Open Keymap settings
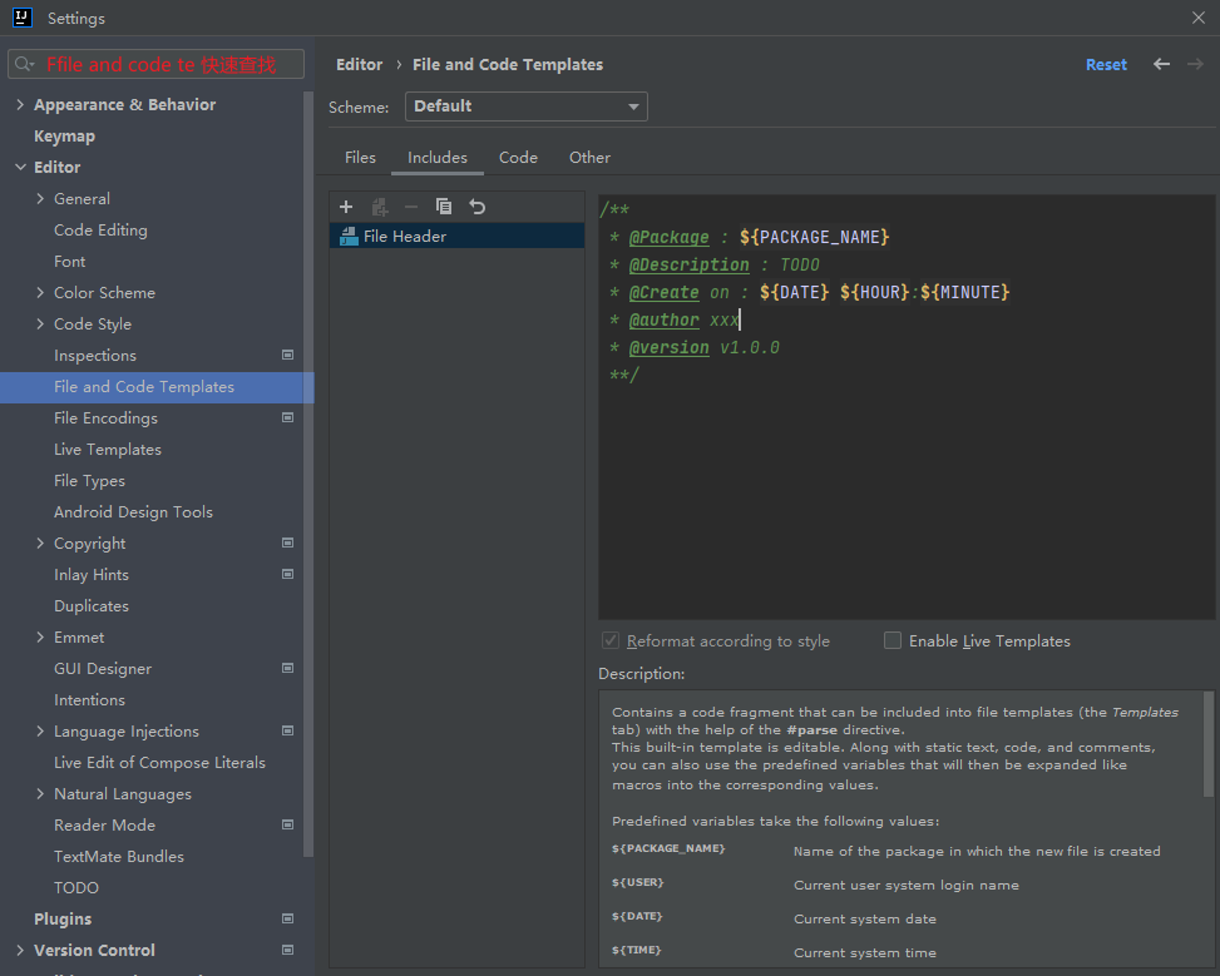The height and width of the screenshot is (976, 1220). [x=64, y=136]
